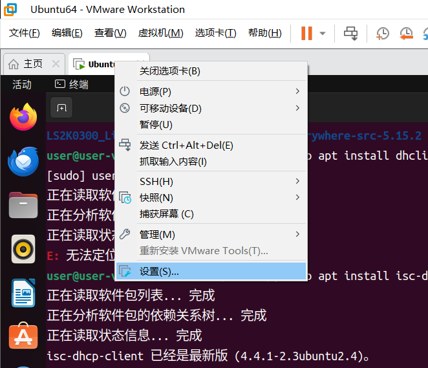Open Ubuntu Software from dock
Screen dimensions: 428x368
coord(23,336)
